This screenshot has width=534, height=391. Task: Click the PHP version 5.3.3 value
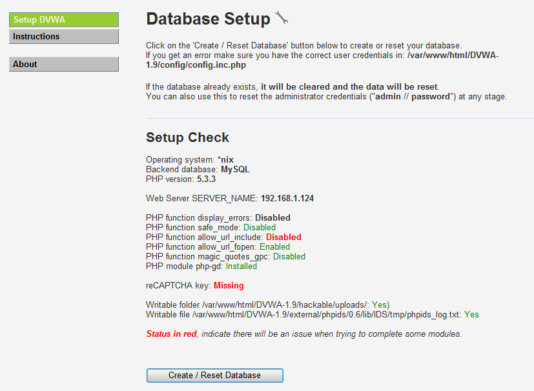(x=206, y=179)
